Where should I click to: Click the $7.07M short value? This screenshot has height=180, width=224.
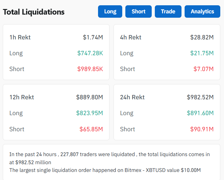click(x=204, y=69)
